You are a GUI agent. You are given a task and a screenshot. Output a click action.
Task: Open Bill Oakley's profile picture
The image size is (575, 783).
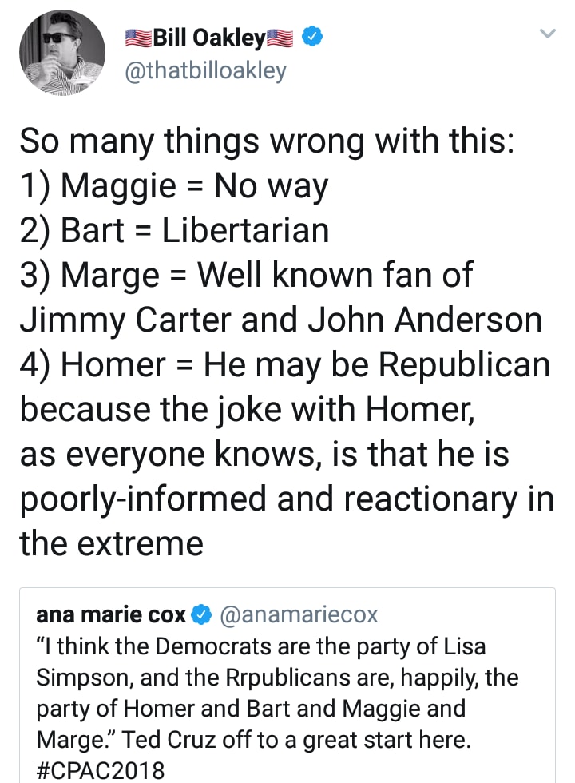coord(62,53)
